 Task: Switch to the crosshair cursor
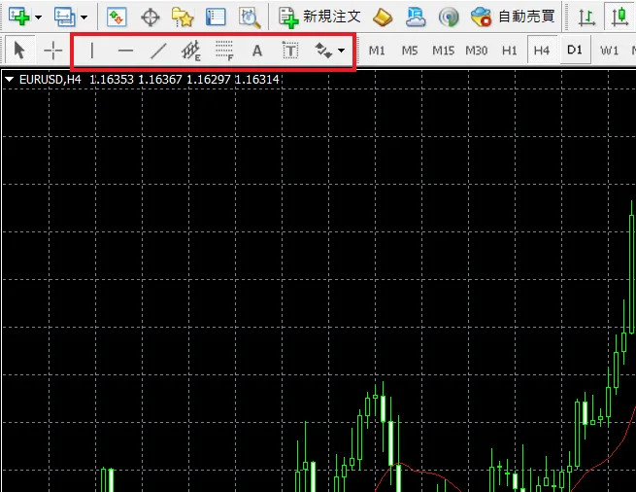pos(52,51)
